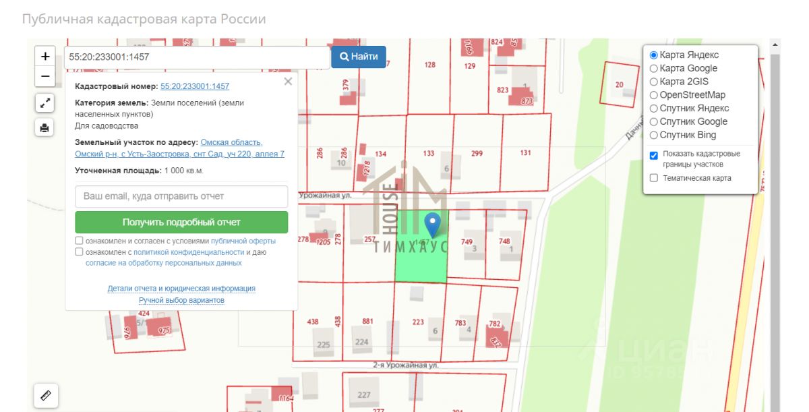Click Ручной выбор вариантов link
This screenshot has width=809, height=412.
(x=181, y=300)
